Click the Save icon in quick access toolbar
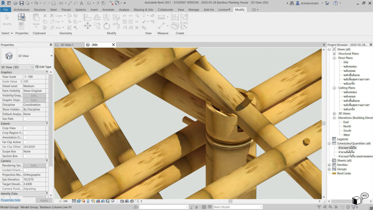Image resolution: width=373 pixels, height=210 pixels. click(x=21, y=3)
